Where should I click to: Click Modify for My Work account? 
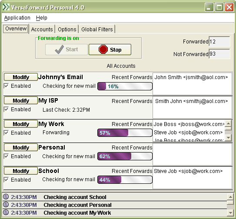point(21,124)
